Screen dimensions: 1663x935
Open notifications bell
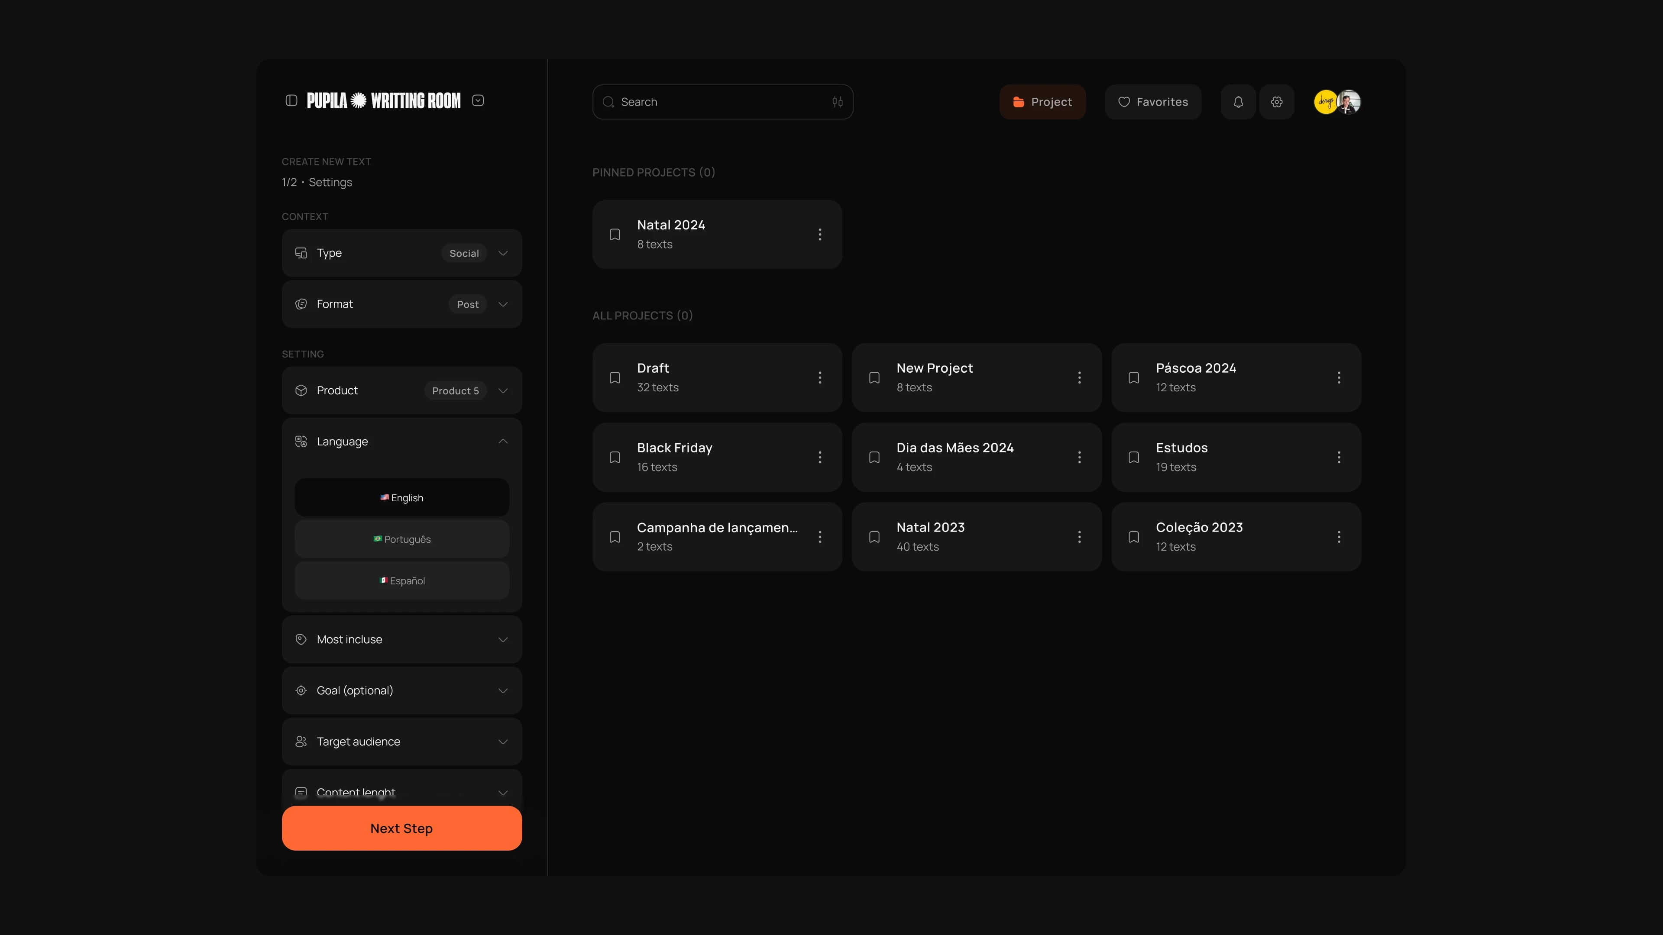point(1238,102)
